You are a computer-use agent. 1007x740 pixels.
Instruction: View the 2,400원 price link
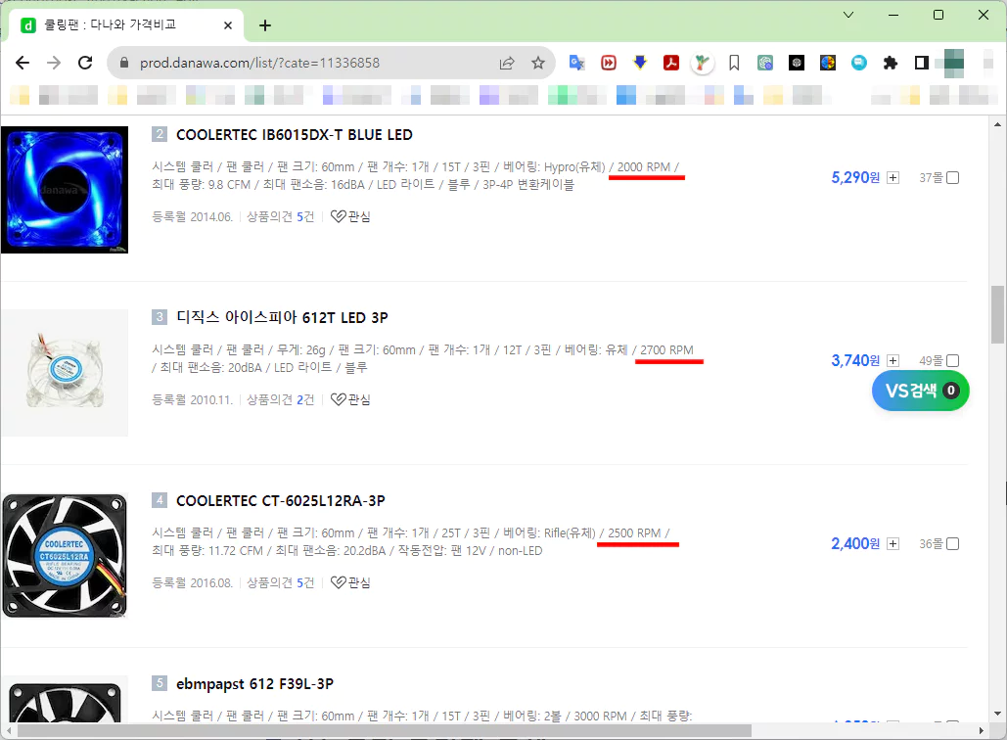pos(855,543)
